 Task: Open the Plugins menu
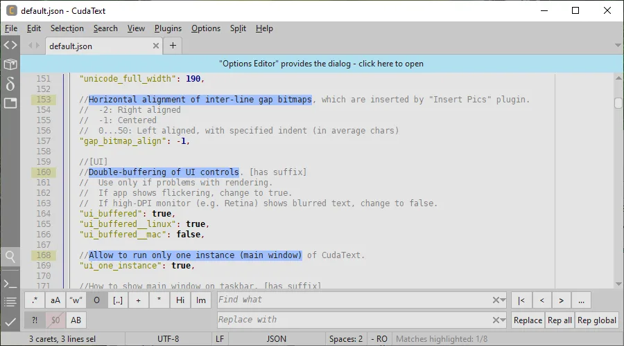[x=168, y=28]
